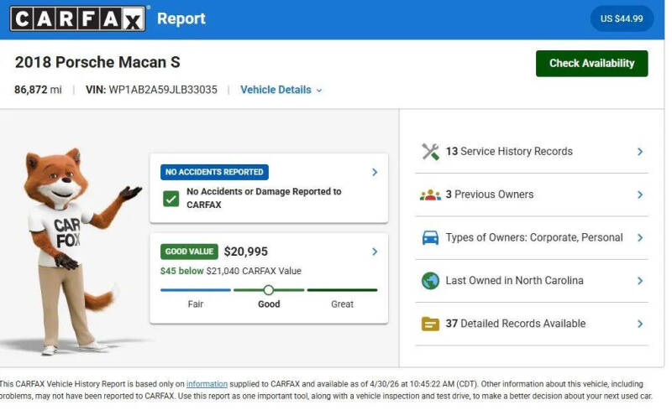Click Check Availability button
672x410 pixels.
pos(592,64)
